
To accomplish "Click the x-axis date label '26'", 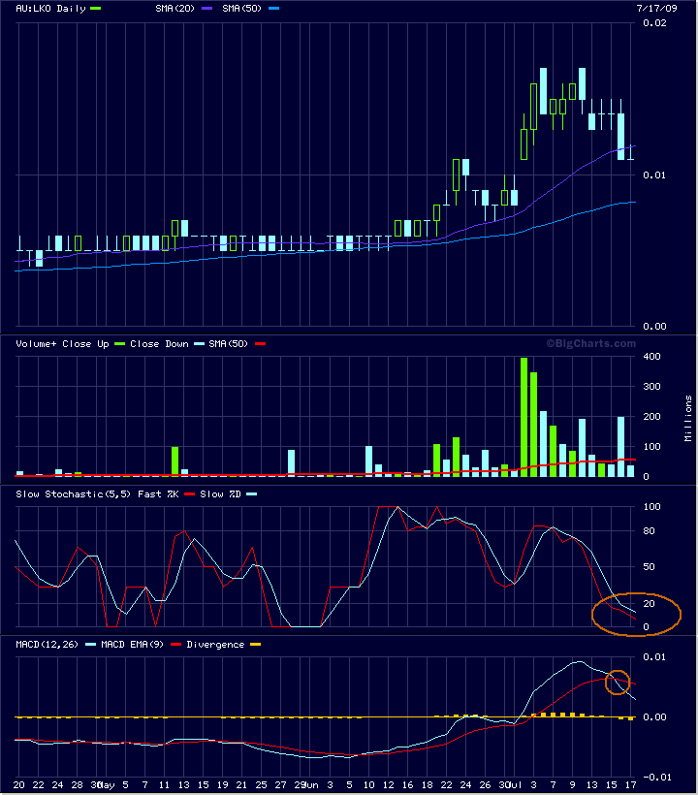I will (485, 785).
